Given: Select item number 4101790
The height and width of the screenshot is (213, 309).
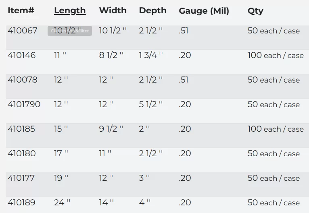Looking at the screenshot, I should 24,104.
